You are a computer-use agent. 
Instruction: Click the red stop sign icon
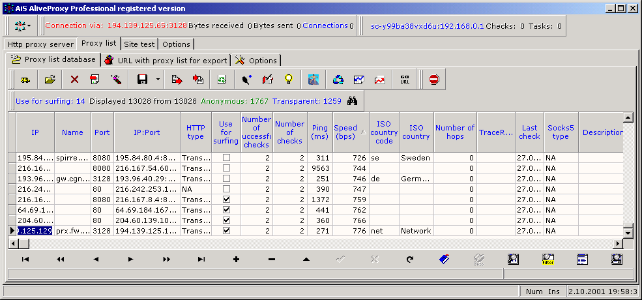(434, 80)
